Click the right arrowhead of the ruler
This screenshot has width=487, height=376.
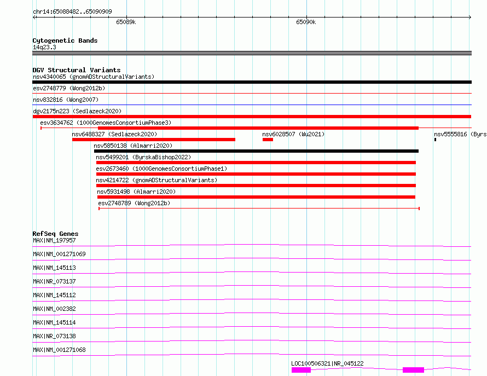pos(470,17)
